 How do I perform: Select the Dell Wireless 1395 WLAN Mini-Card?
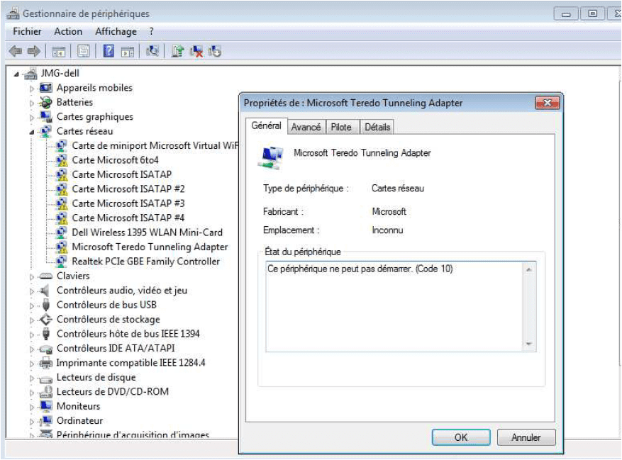pyautogui.click(x=147, y=232)
